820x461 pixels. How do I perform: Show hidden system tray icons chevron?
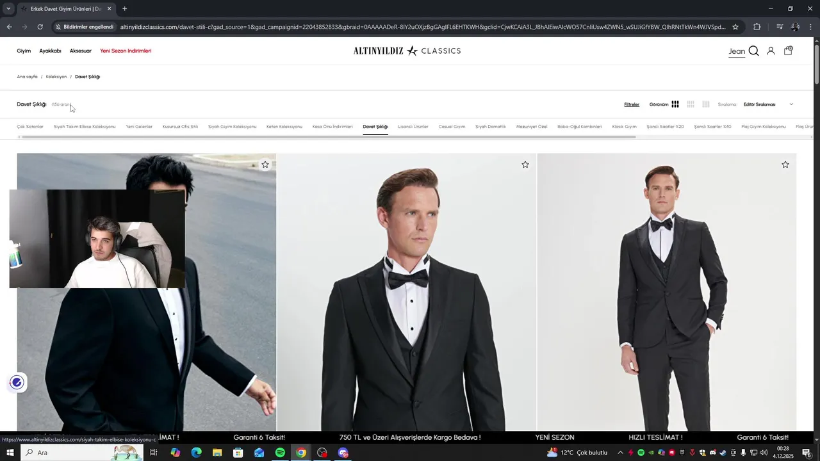[620, 453]
